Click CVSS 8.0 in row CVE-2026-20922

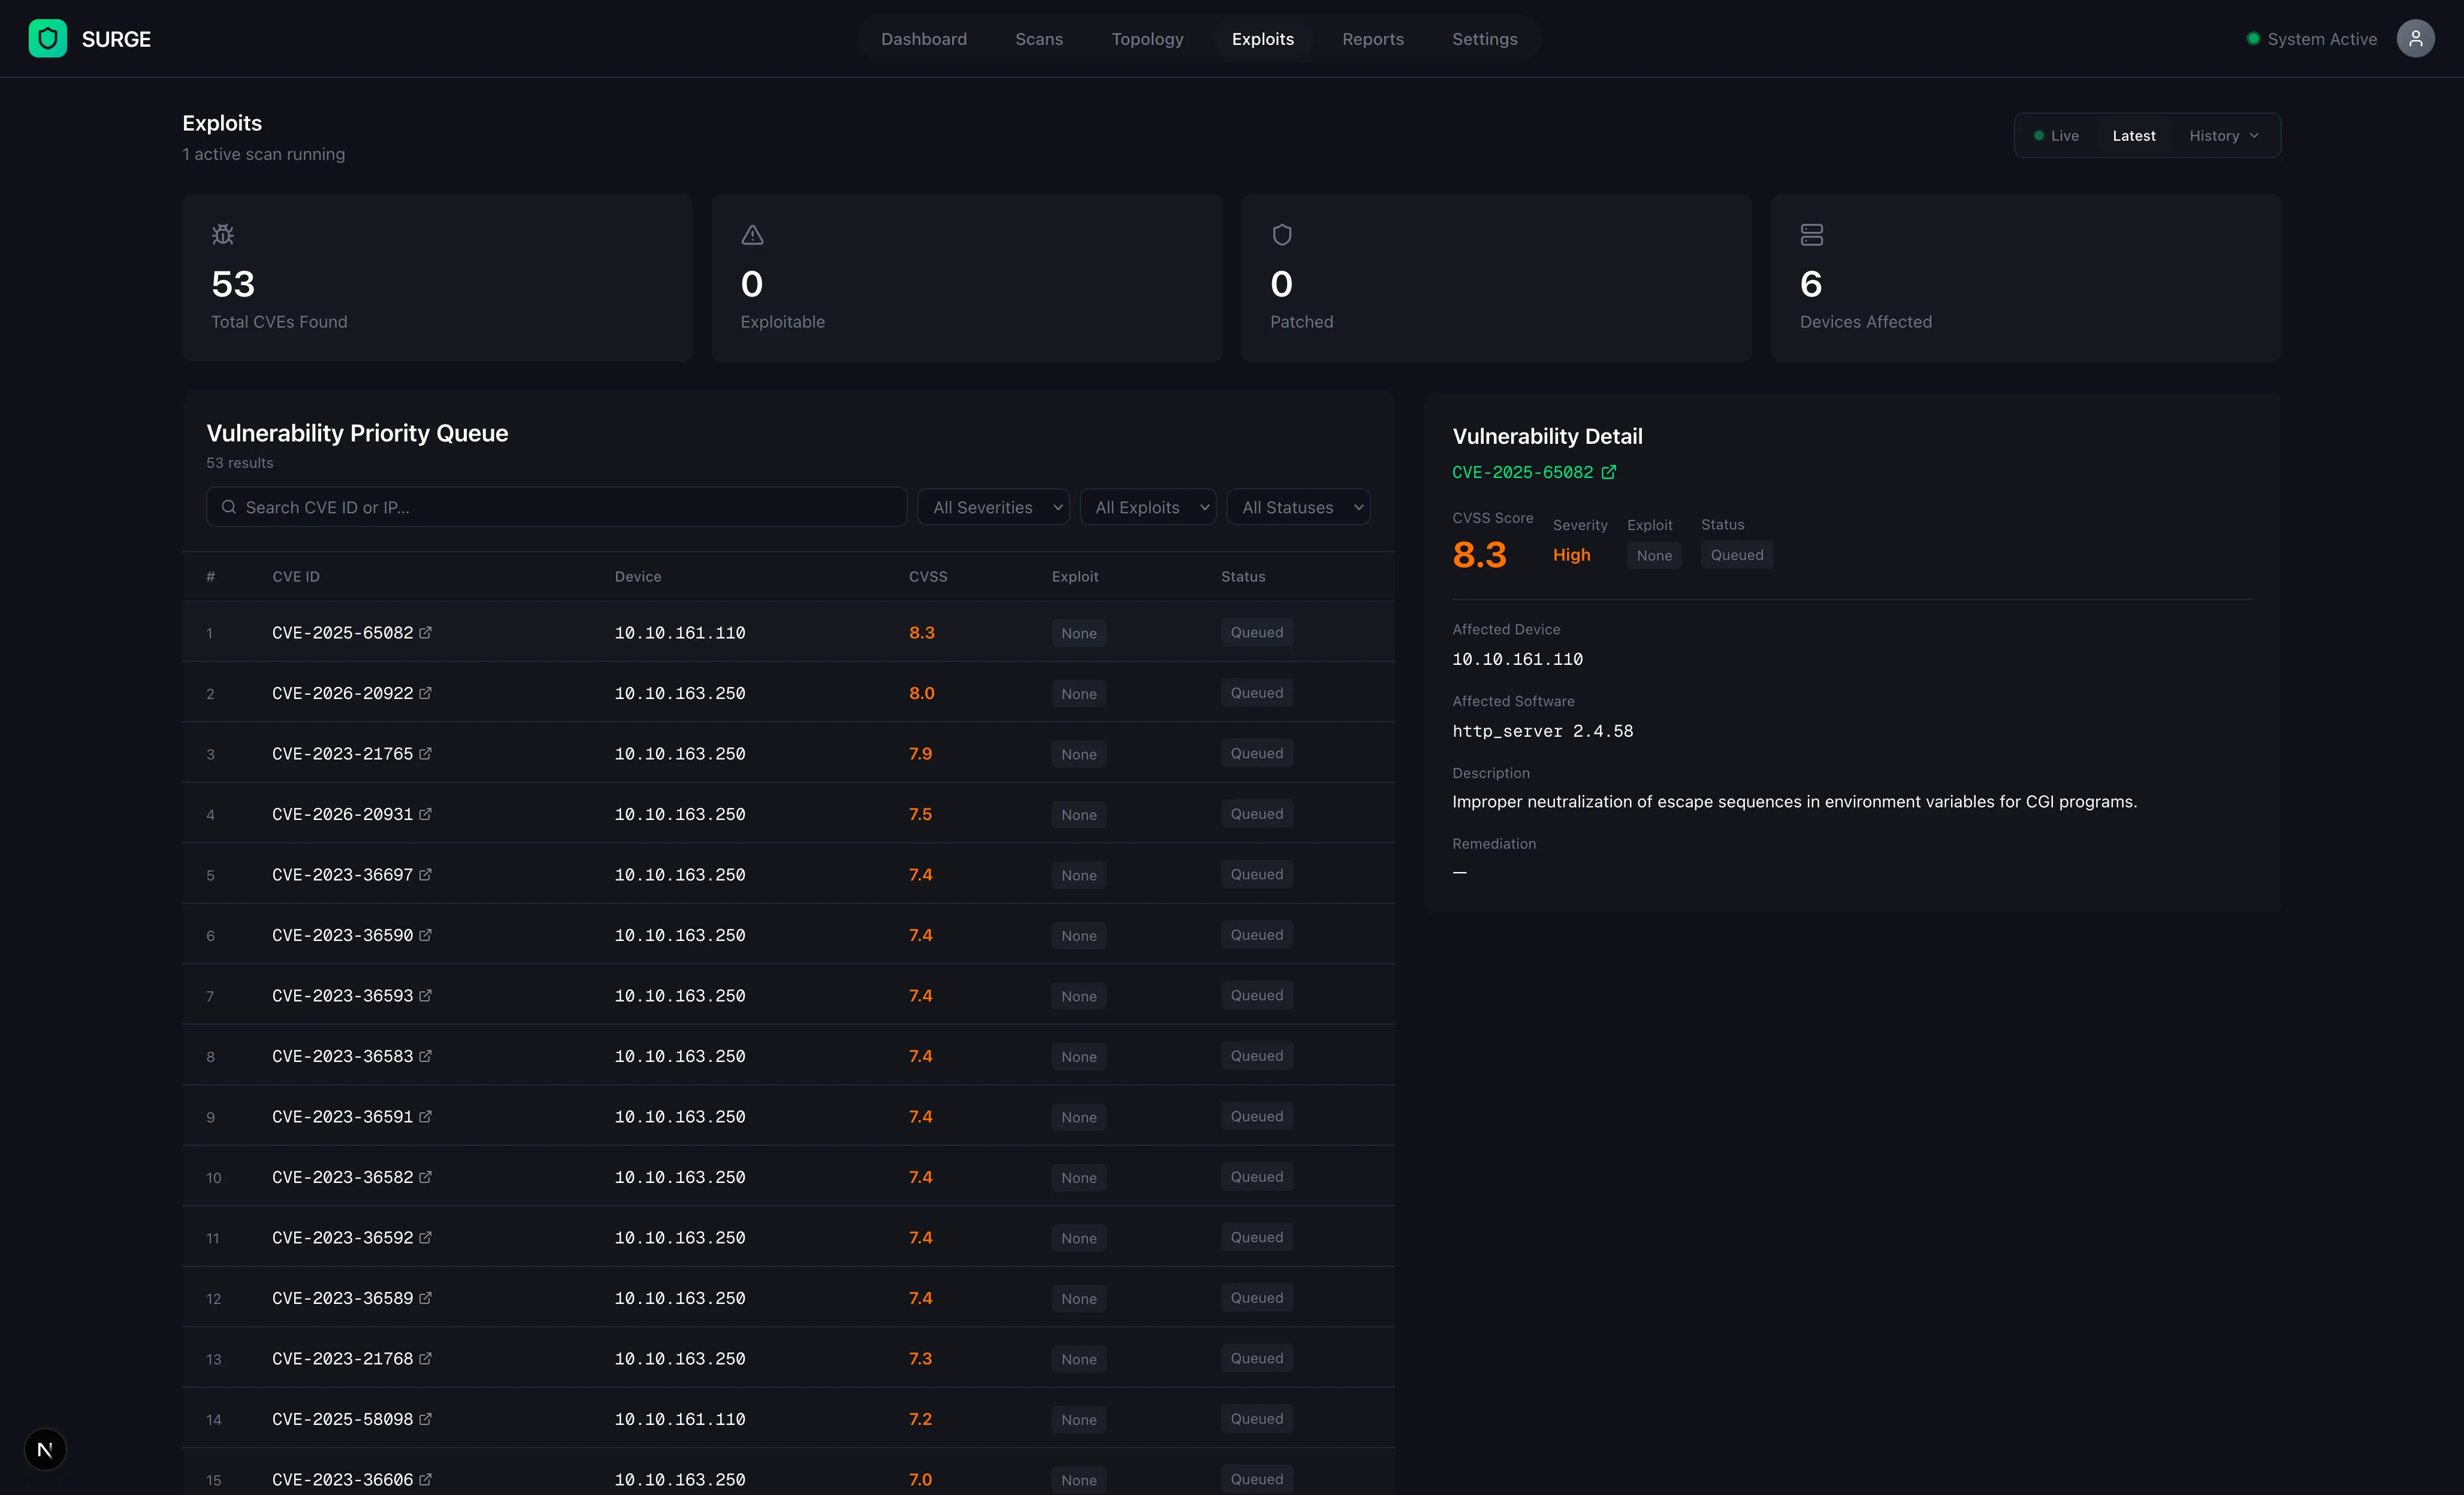click(921, 692)
